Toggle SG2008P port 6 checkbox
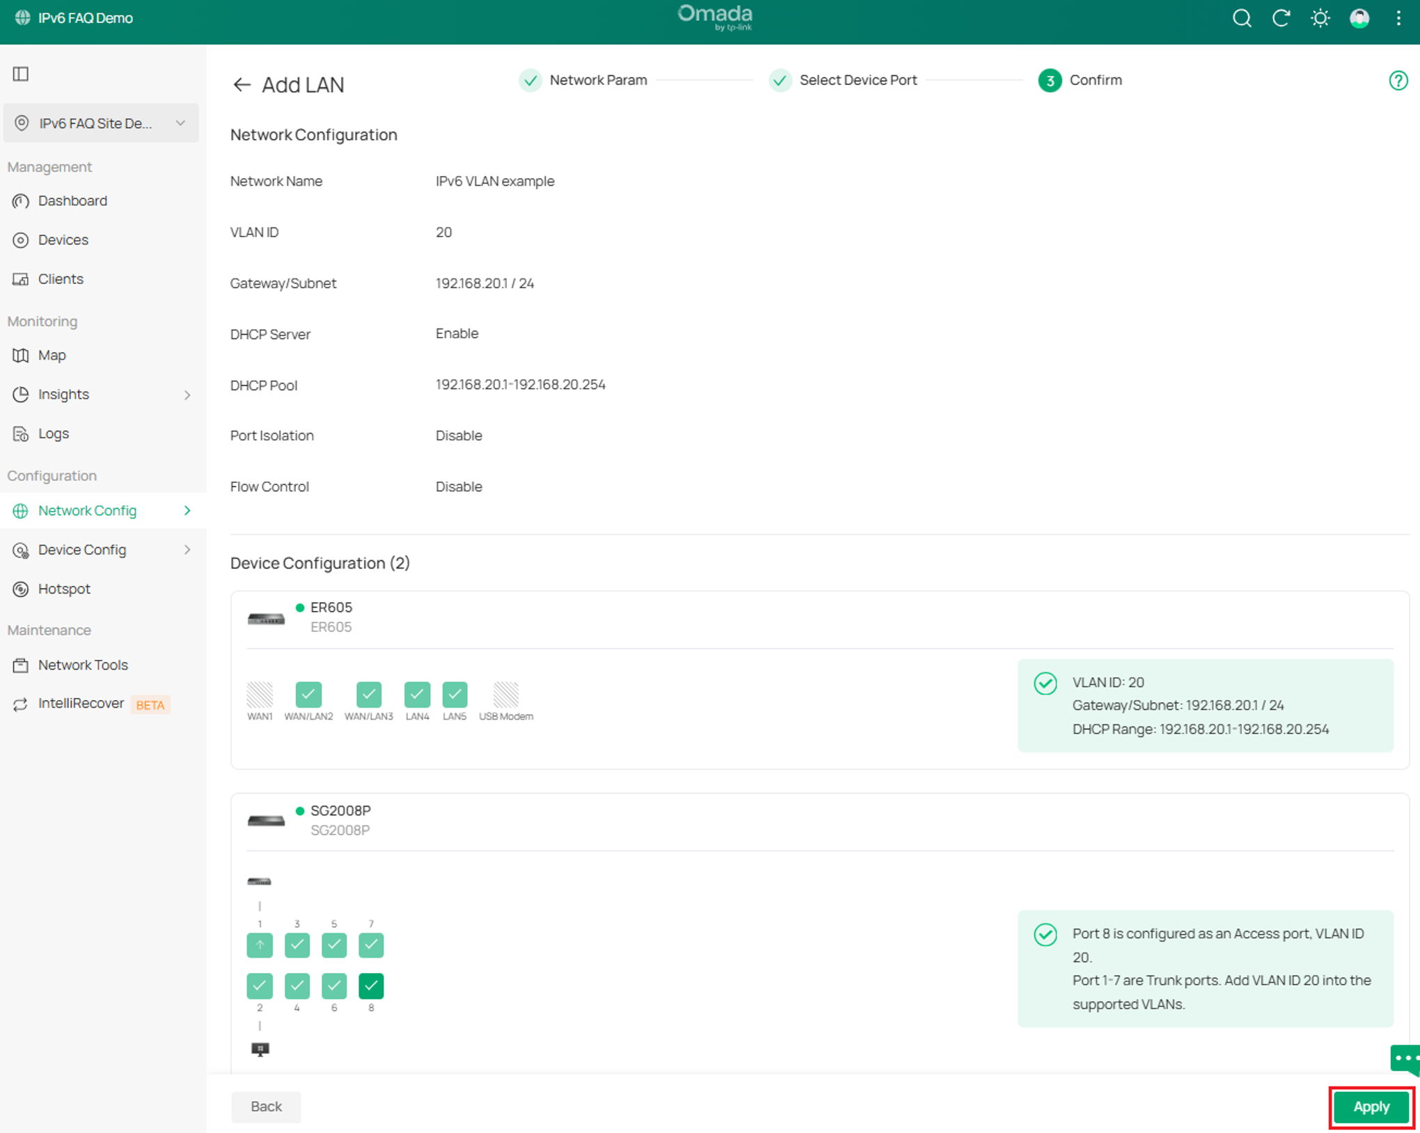Viewport: 1420px width, 1133px height. click(334, 985)
